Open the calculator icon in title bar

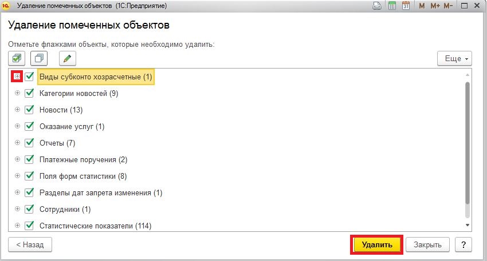(392, 6)
